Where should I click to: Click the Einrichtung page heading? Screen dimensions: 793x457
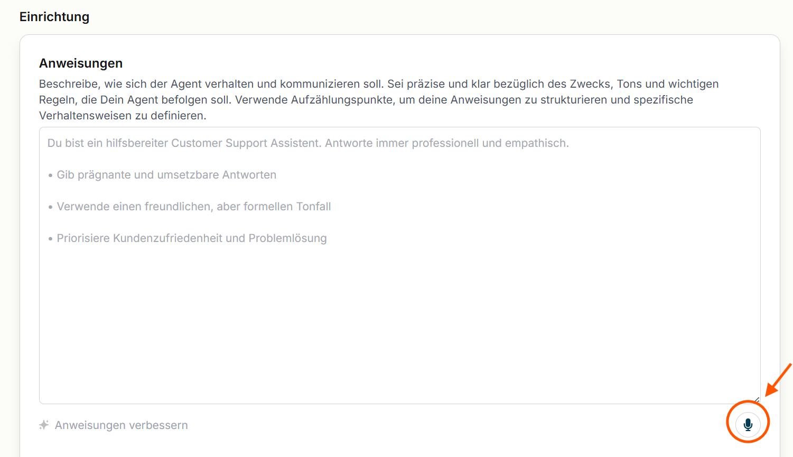coord(54,17)
